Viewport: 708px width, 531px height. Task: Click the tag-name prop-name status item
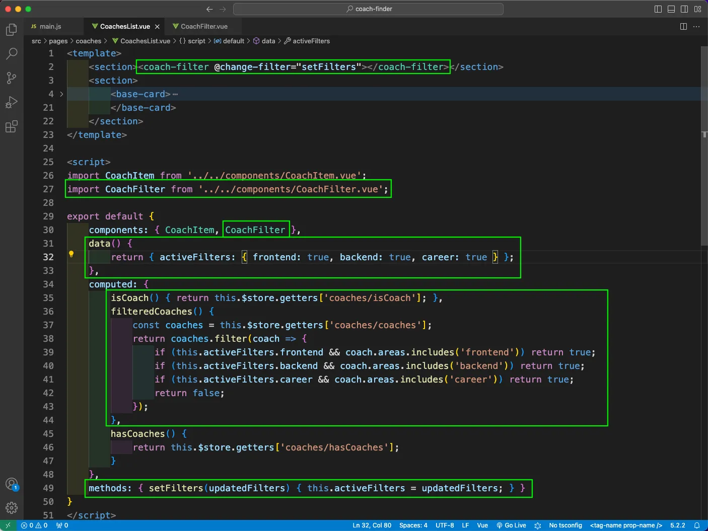[626, 525]
